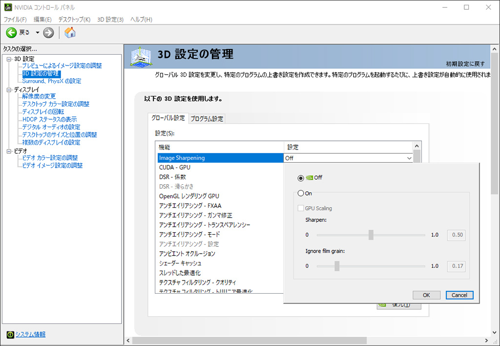Click the 機能 column header
Screen dimensions: 500x346
click(220, 147)
